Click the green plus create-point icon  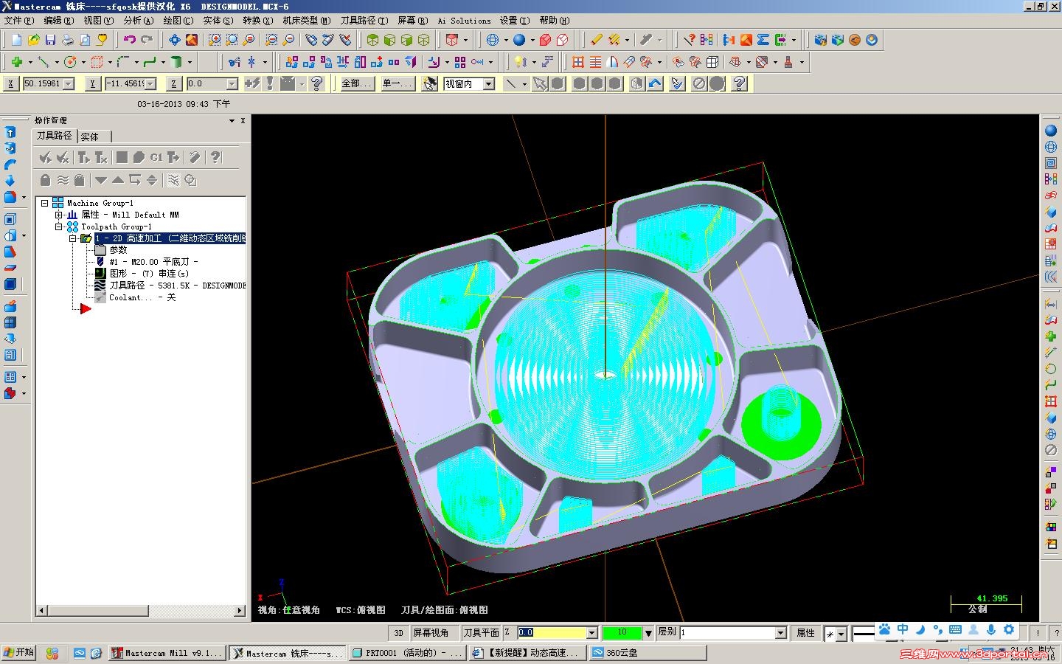(16, 62)
